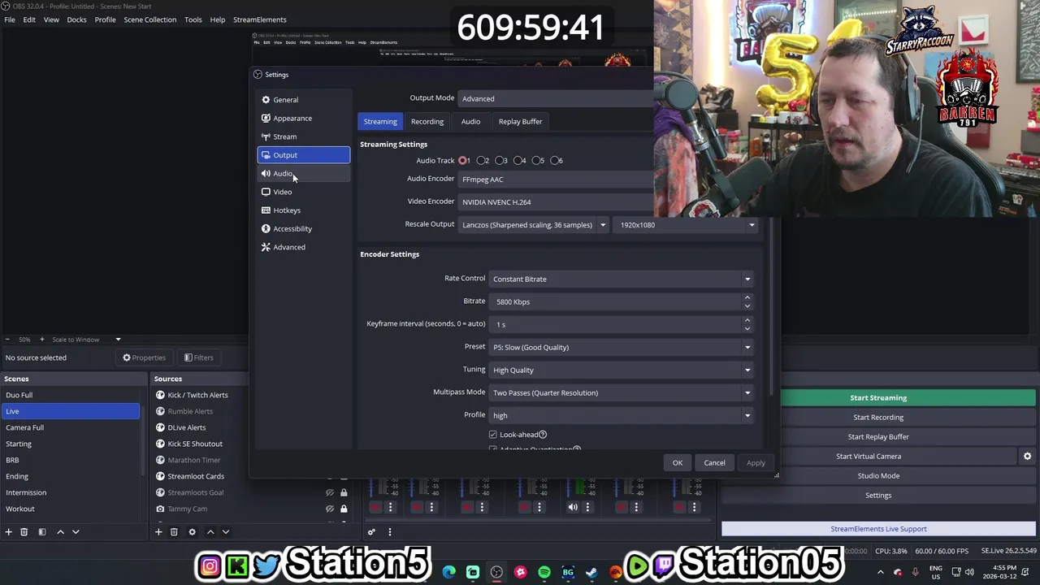Open Advanced Audio Properties gears icon

[371, 532]
